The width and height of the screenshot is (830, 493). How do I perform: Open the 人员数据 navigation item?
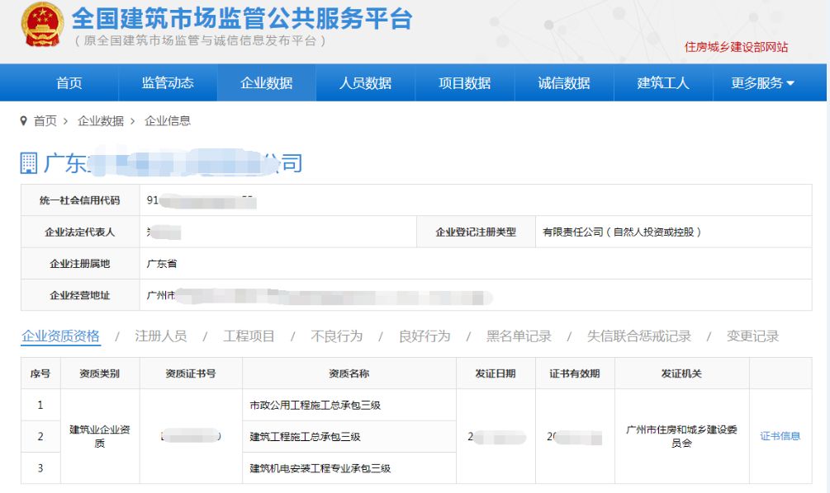pyautogui.click(x=366, y=82)
